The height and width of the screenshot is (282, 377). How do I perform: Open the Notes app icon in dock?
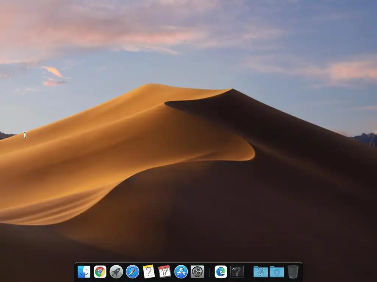point(149,272)
